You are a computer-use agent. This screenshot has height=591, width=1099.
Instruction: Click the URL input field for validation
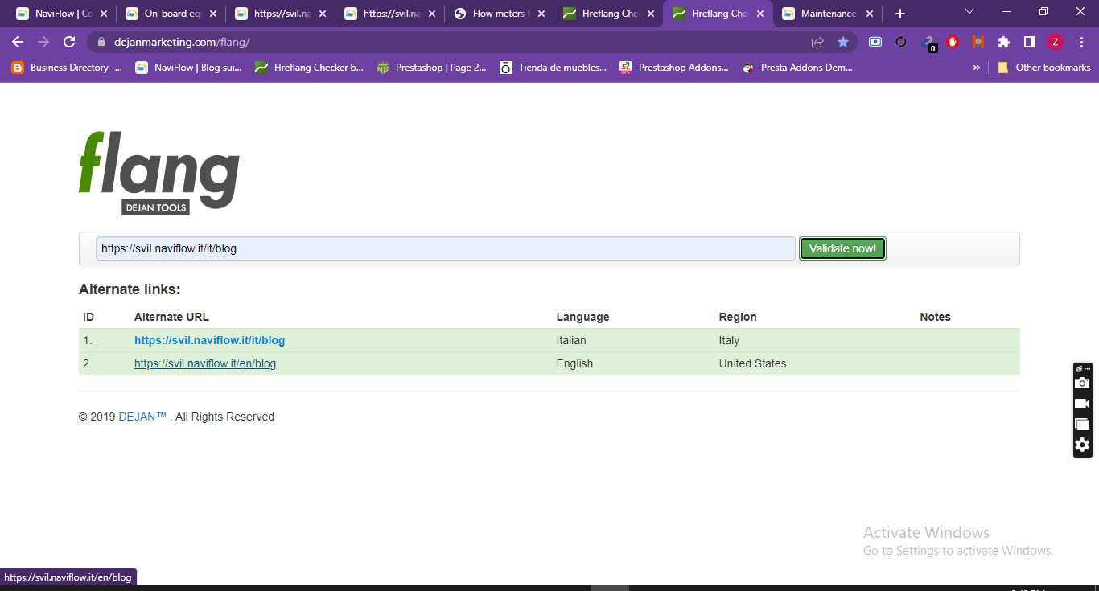(445, 248)
